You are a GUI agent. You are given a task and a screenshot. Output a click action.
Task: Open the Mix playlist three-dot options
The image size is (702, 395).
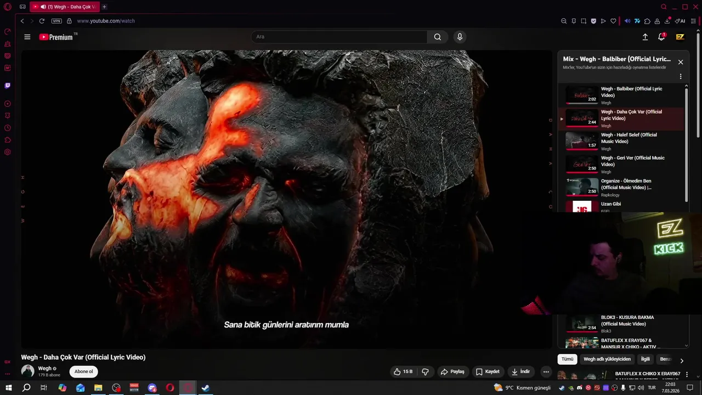tap(681, 77)
